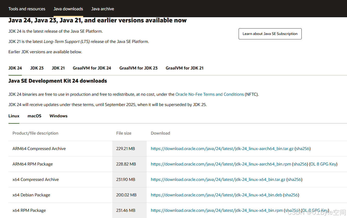Open the GraalVM for JDK 21 tab
Screen dimensions: 347x218
click(185, 68)
